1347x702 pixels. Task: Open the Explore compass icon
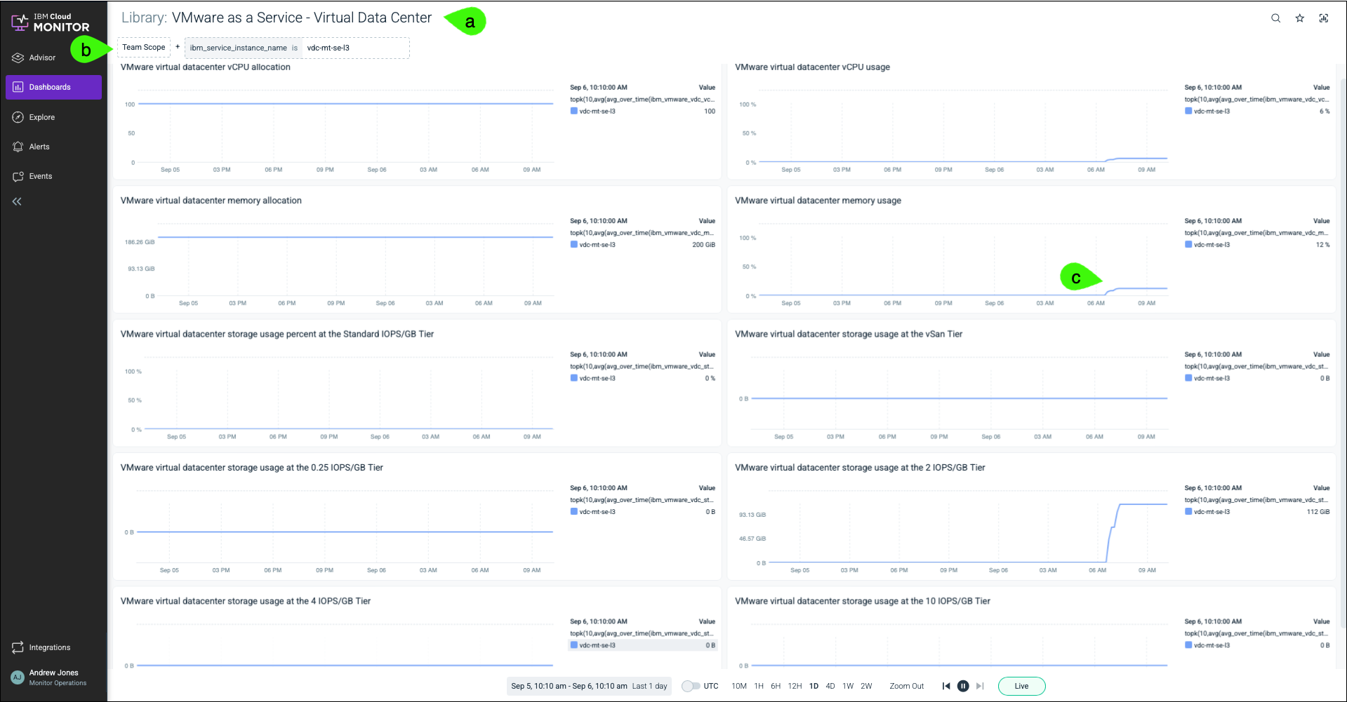[x=18, y=117]
